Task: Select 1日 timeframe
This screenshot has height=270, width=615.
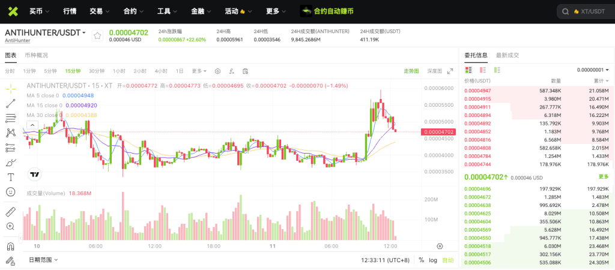Action: pyautogui.click(x=179, y=71)
